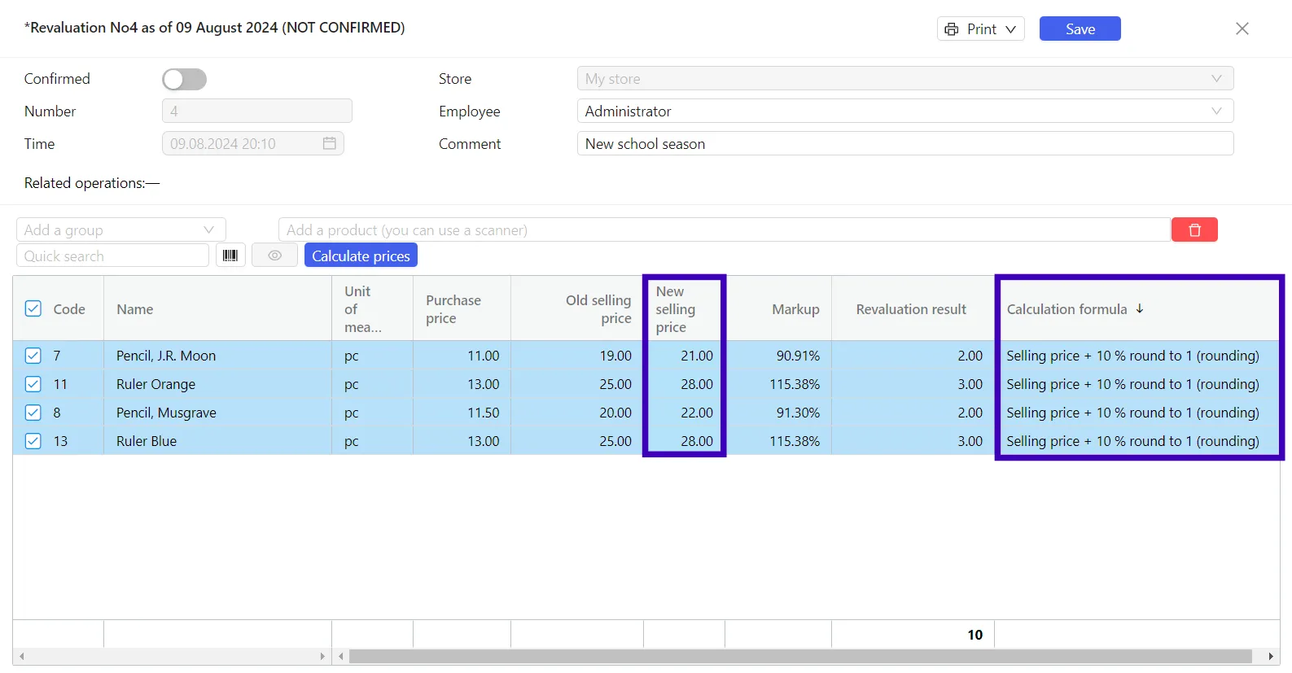Click the Code column header
The width and height of the screenshot is (1292, 673).
[69, 308]
